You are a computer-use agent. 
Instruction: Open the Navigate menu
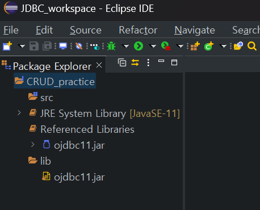(x=195, y=30)
